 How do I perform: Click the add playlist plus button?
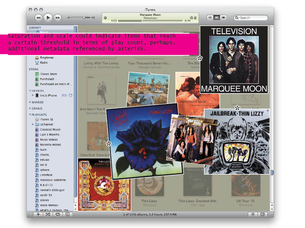(38, 214)
